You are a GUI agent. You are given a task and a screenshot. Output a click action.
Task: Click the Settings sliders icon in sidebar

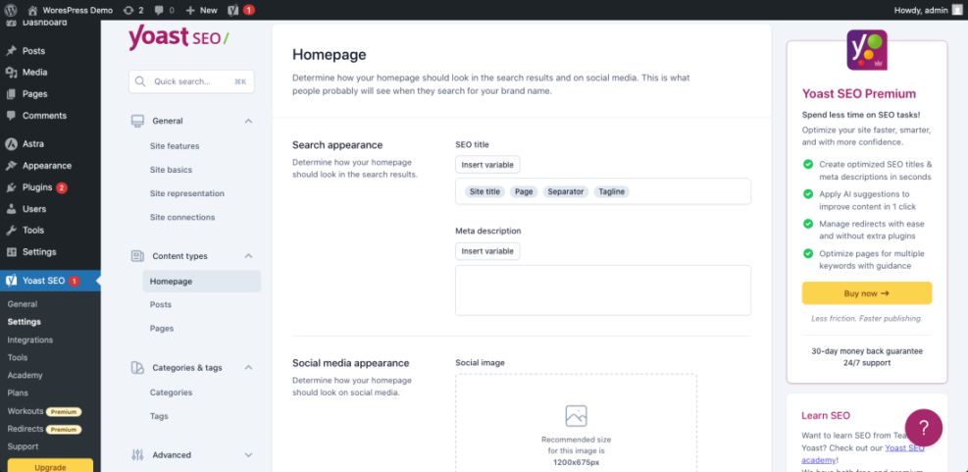(11, 252)
